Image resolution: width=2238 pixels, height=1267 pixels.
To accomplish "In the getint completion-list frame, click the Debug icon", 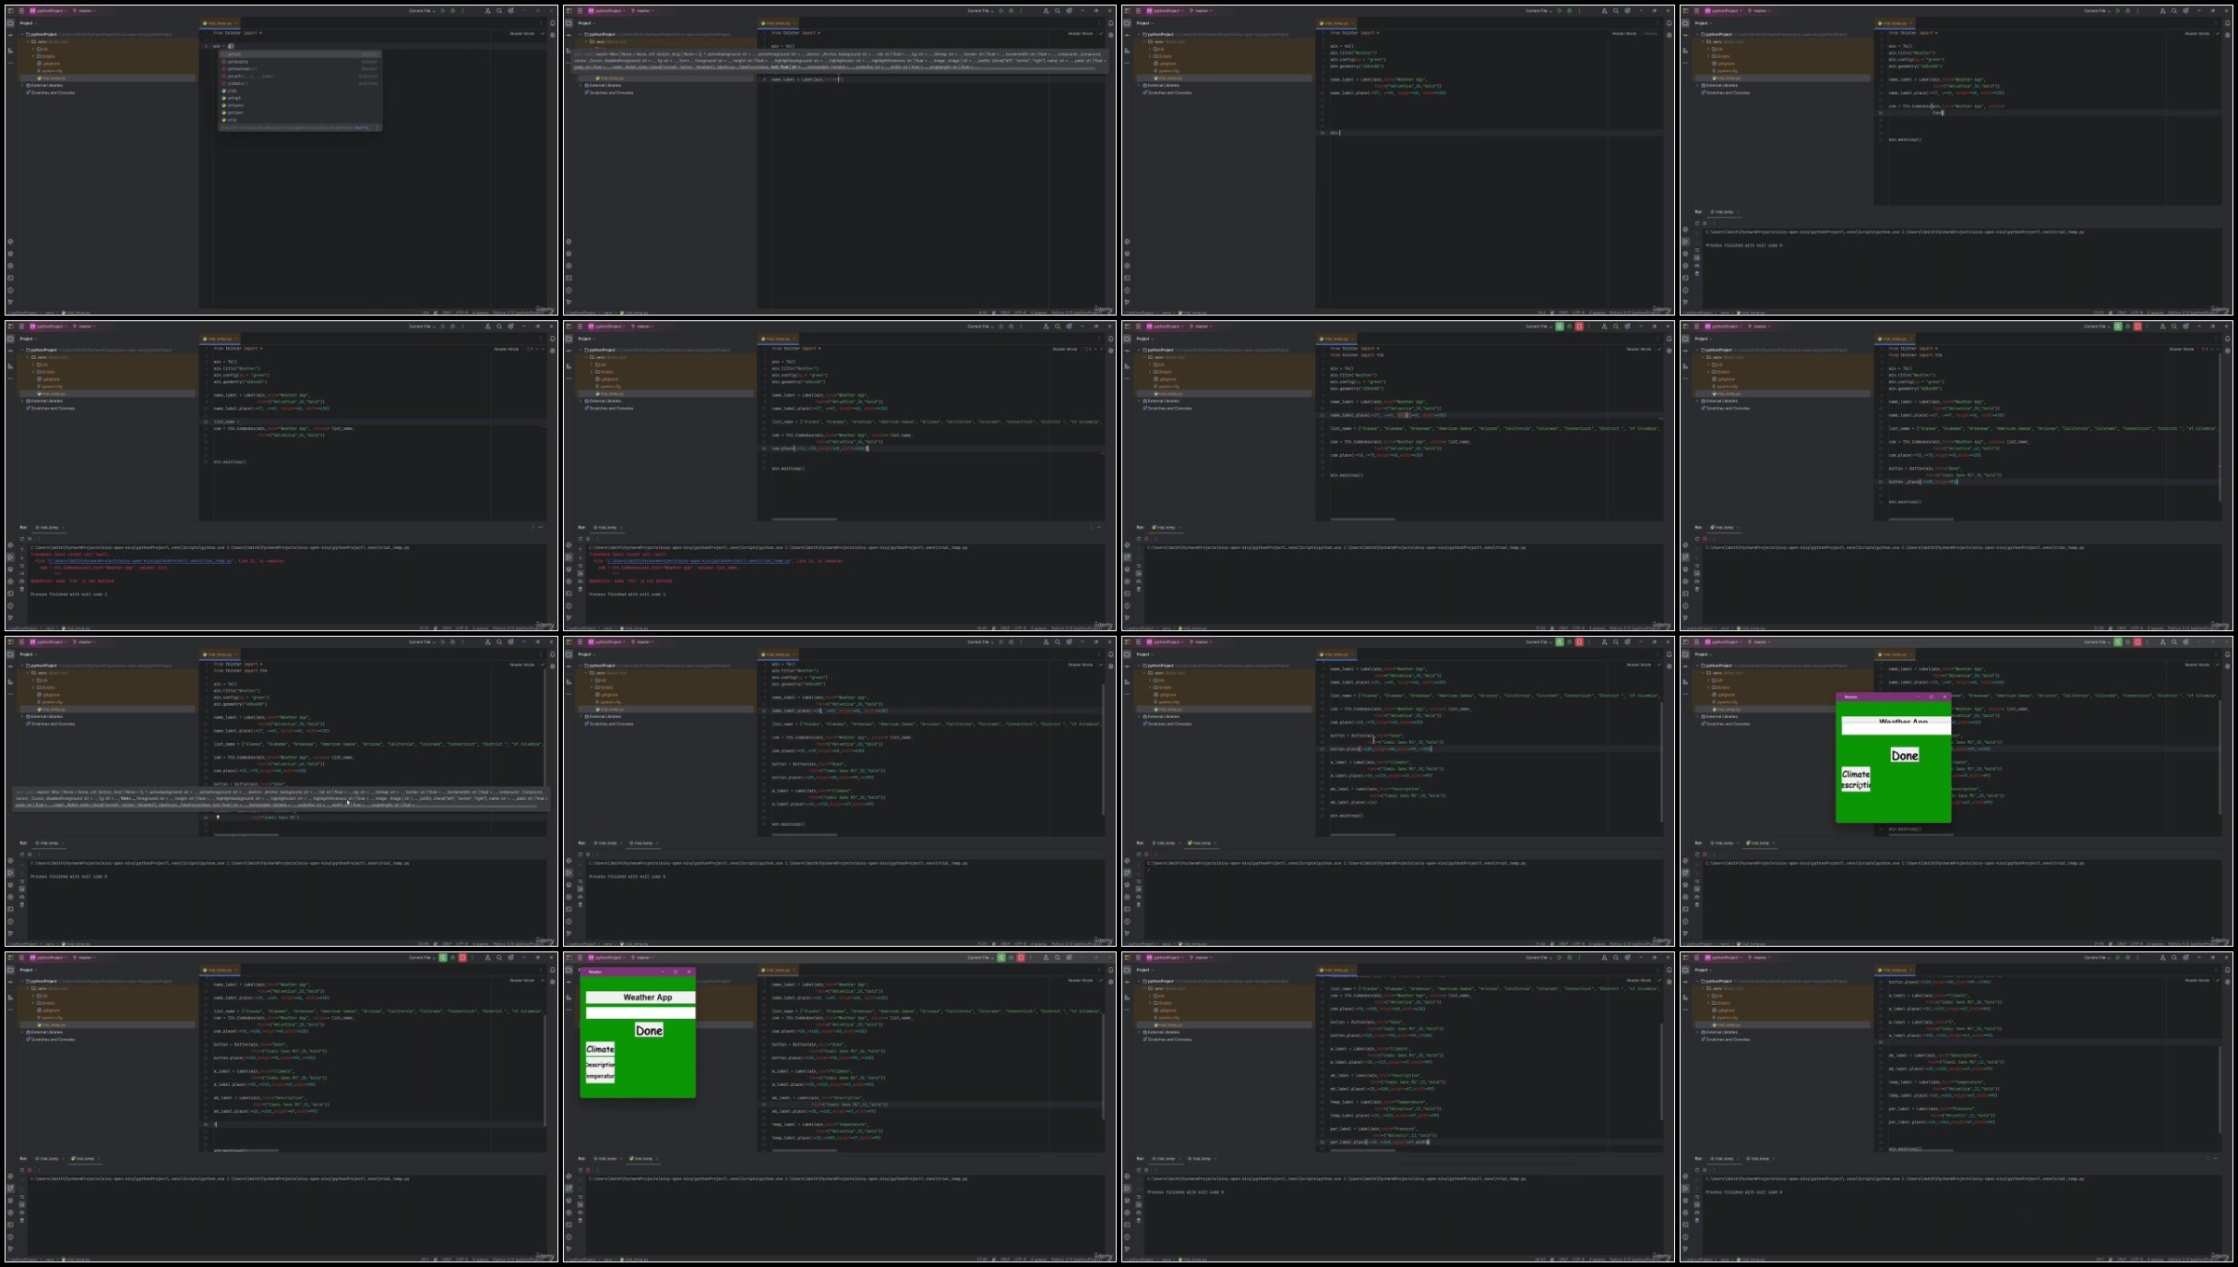I will click(453, 11).
